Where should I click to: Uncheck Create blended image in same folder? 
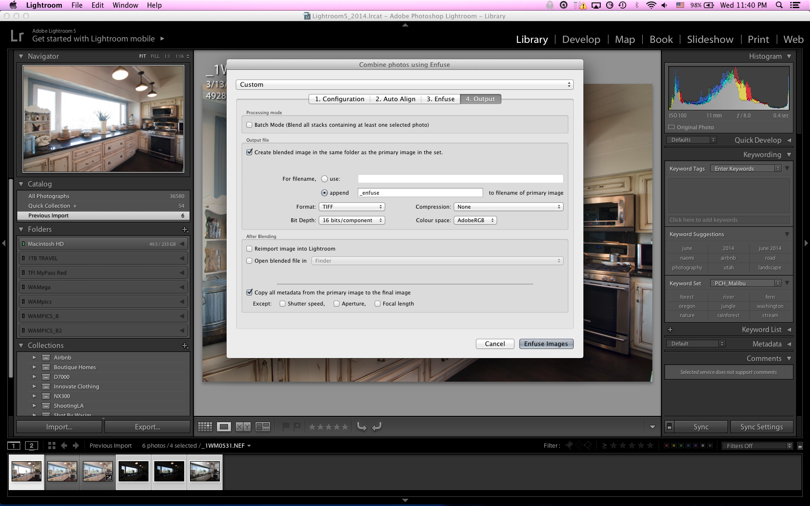click(249, 152)
